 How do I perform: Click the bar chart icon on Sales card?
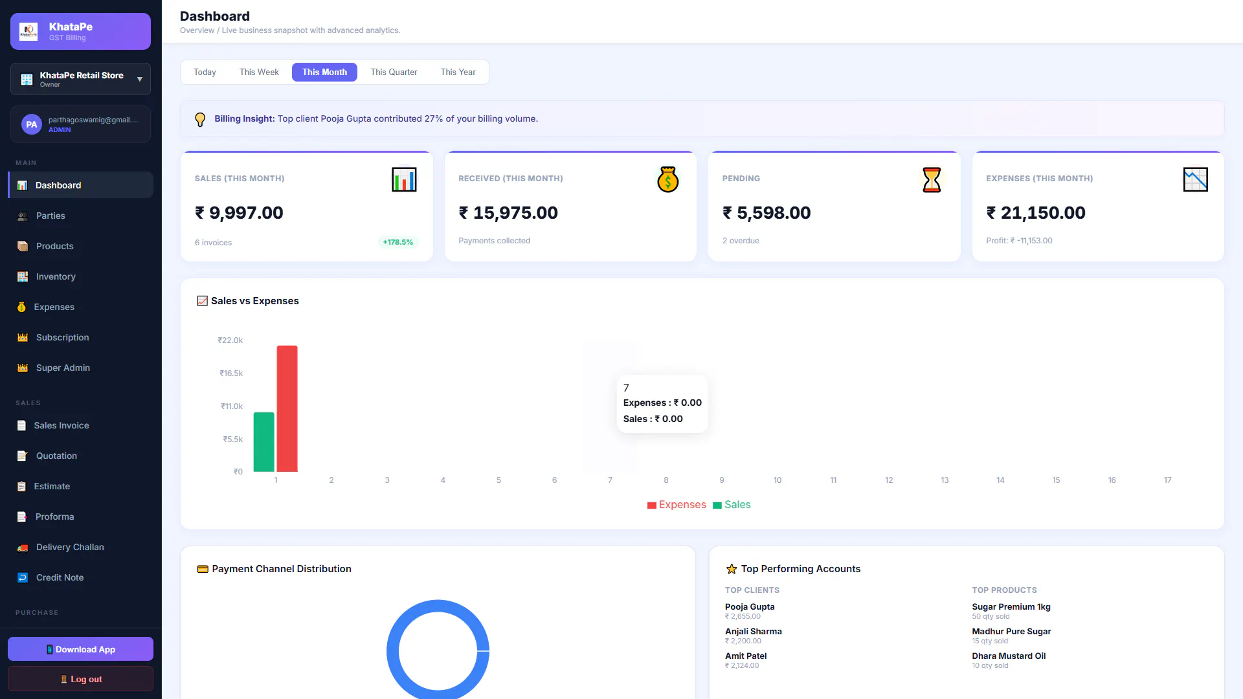pyautogui.click(x=404, y=179)
